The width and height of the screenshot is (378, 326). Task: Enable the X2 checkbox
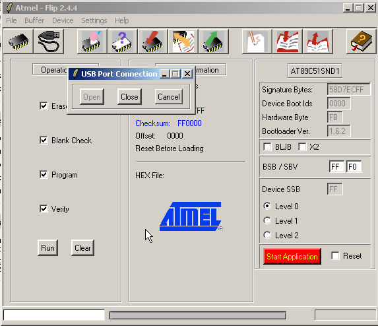[x=302, y=147]
